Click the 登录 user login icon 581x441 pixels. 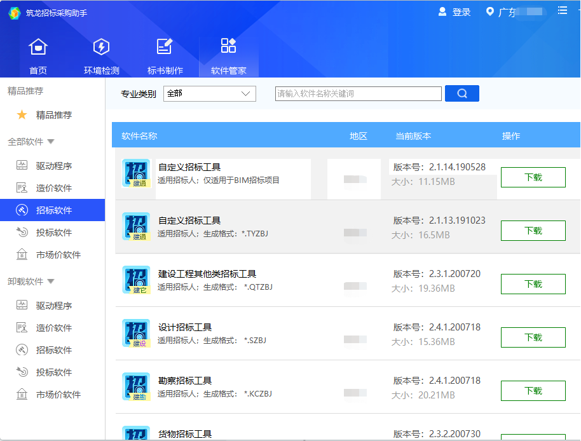point(443,12)
